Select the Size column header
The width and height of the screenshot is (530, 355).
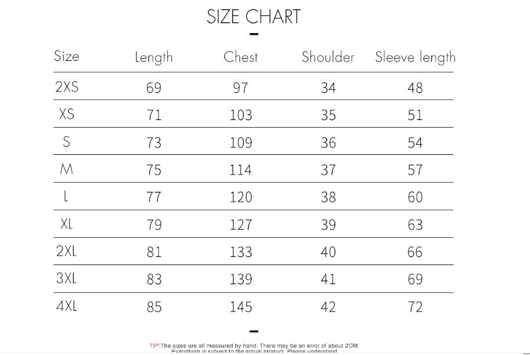pos(67,56)
